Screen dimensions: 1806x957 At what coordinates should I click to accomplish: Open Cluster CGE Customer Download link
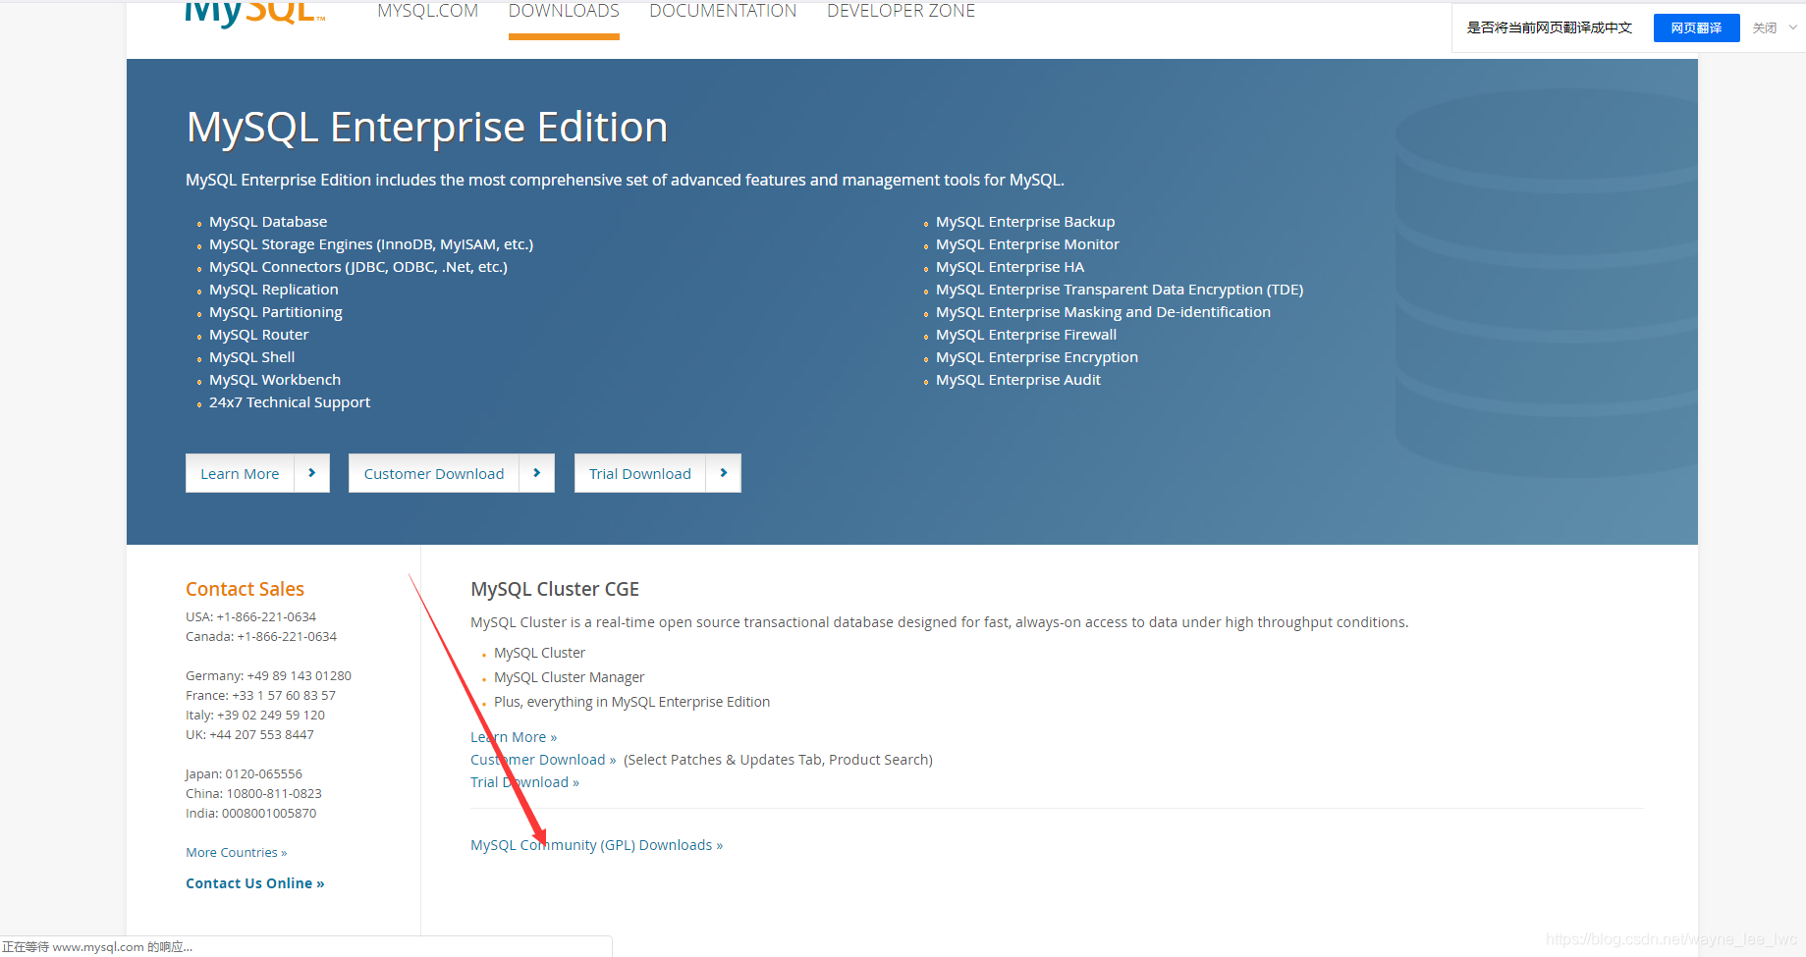tap(543, 760)
